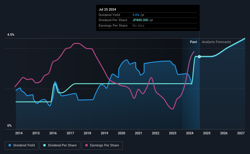Click the tooltip date 'Jul 25 2024'
Viewport: 250px width, 154px height.
click(107, 9)
